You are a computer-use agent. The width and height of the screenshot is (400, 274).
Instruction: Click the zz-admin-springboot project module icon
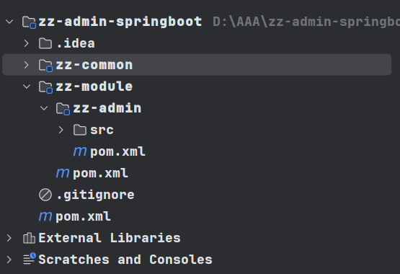click(29, 22)
